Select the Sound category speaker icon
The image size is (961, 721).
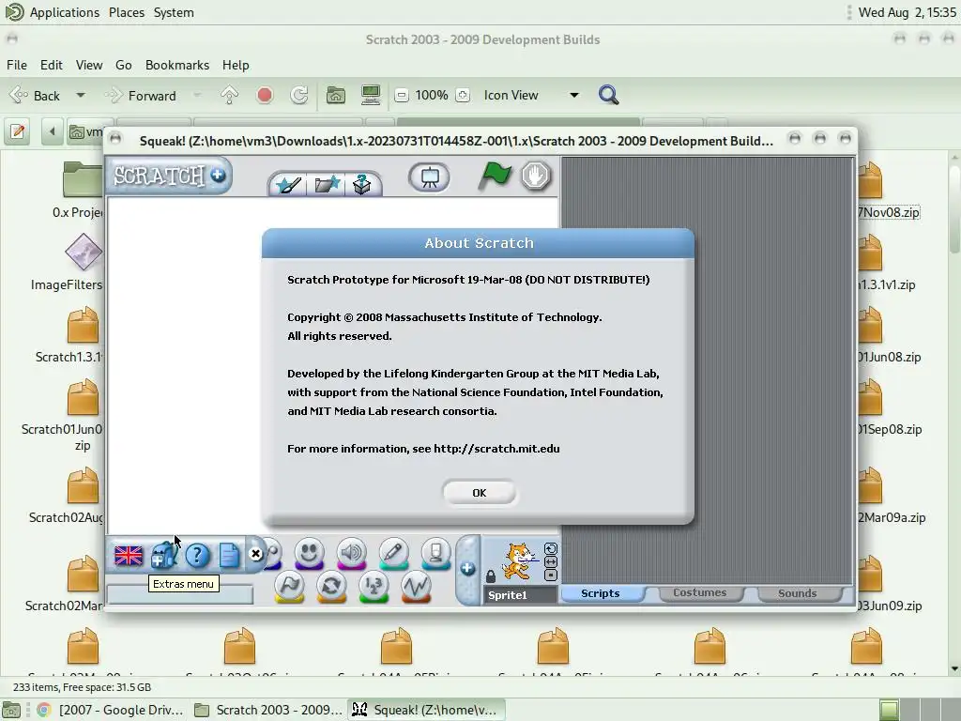coord(351,554)
